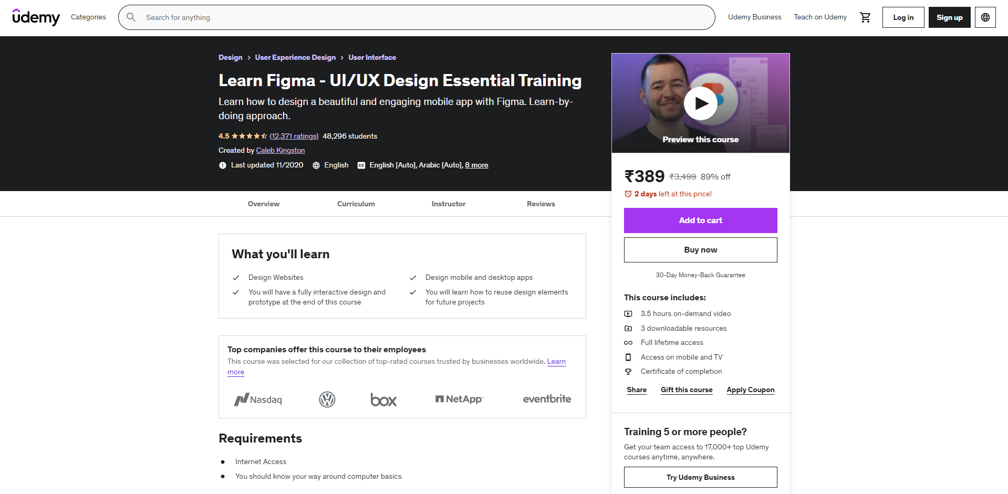Click the Design mobile and desktop apps checkmark
The image size is (1008, 494).
click(413, 278)
